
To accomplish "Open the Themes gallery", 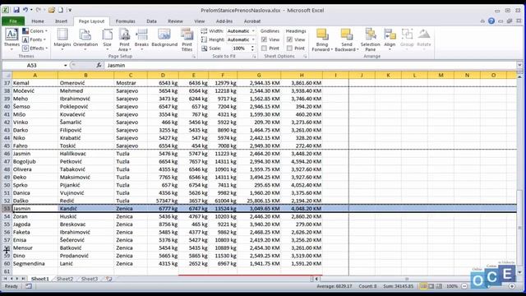I will coord(12,39).
